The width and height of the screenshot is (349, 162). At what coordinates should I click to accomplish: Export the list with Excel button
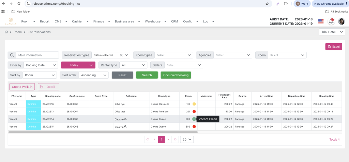pos(333,47)
